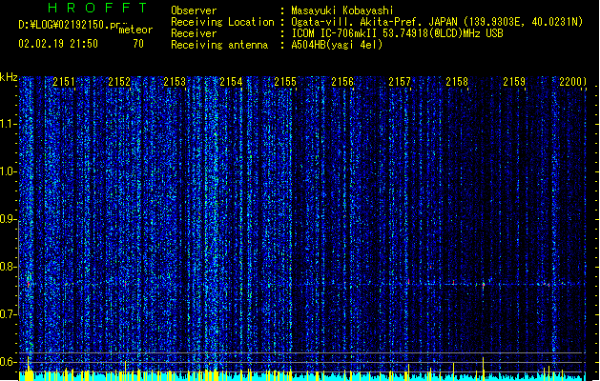Image resolution: width=600 pixels, height=381 pixels.
Task: Click the Receiver field label
Action: (194, 33)
